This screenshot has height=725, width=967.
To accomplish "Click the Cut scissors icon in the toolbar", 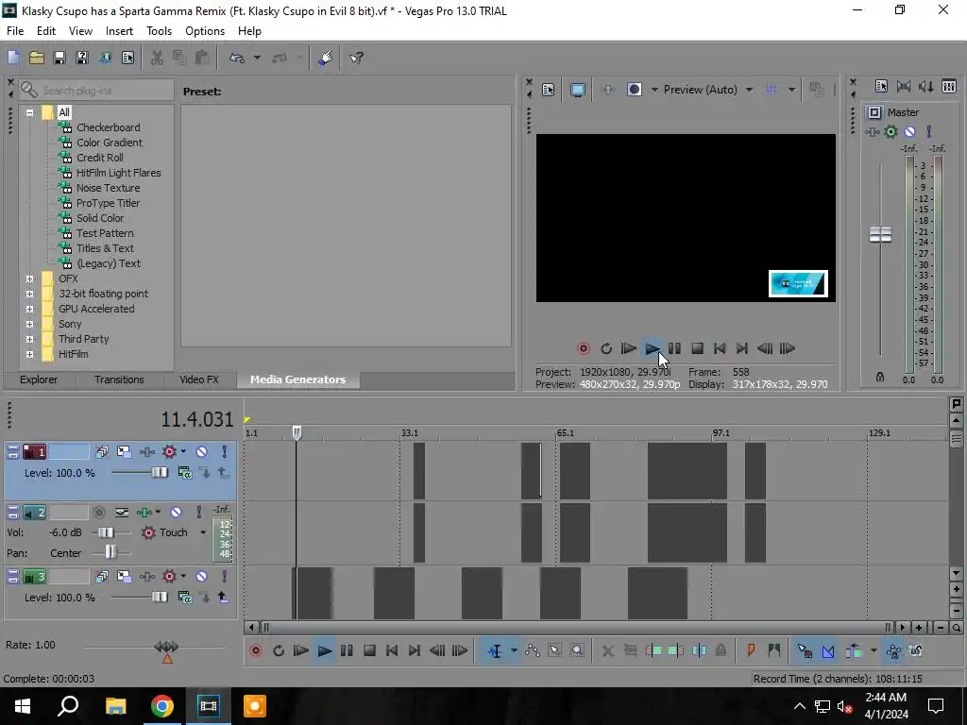I will [x=158, y=58].
